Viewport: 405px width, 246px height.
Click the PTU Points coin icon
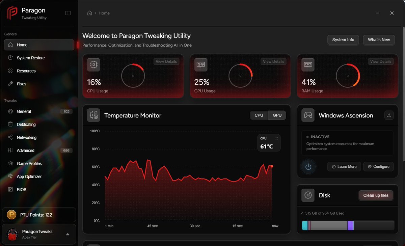(x=12, y=215)
